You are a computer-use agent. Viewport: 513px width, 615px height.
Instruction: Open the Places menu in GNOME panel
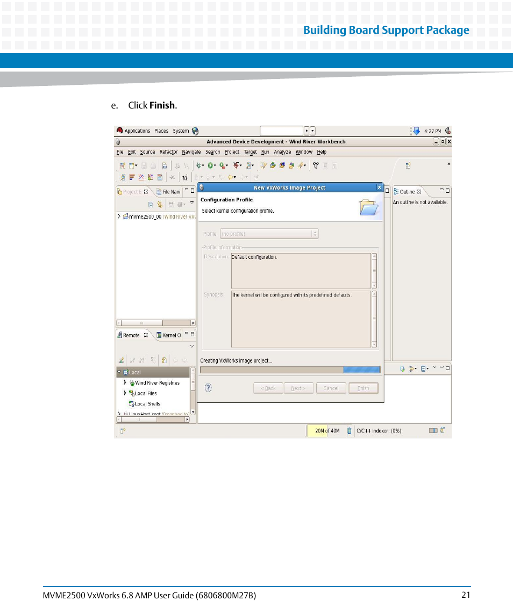pos(161,131)
